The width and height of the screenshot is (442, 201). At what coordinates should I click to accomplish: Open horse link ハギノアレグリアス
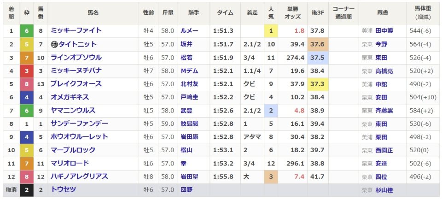[x=79, y=177]
